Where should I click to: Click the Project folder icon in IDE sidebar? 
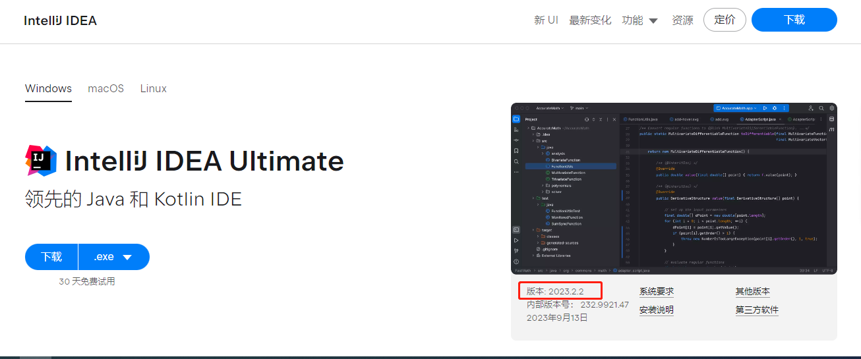(x=516, y=119)
